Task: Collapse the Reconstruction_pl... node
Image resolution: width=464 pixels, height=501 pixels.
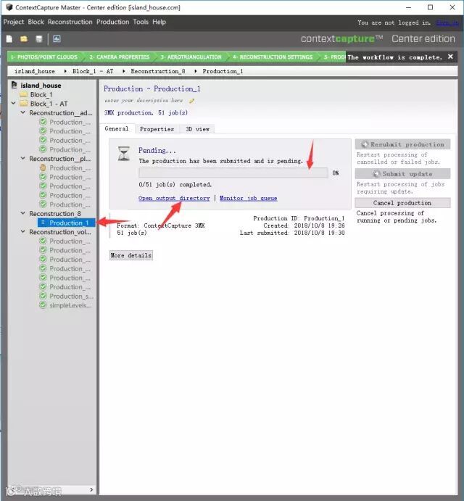Action: 23,158
